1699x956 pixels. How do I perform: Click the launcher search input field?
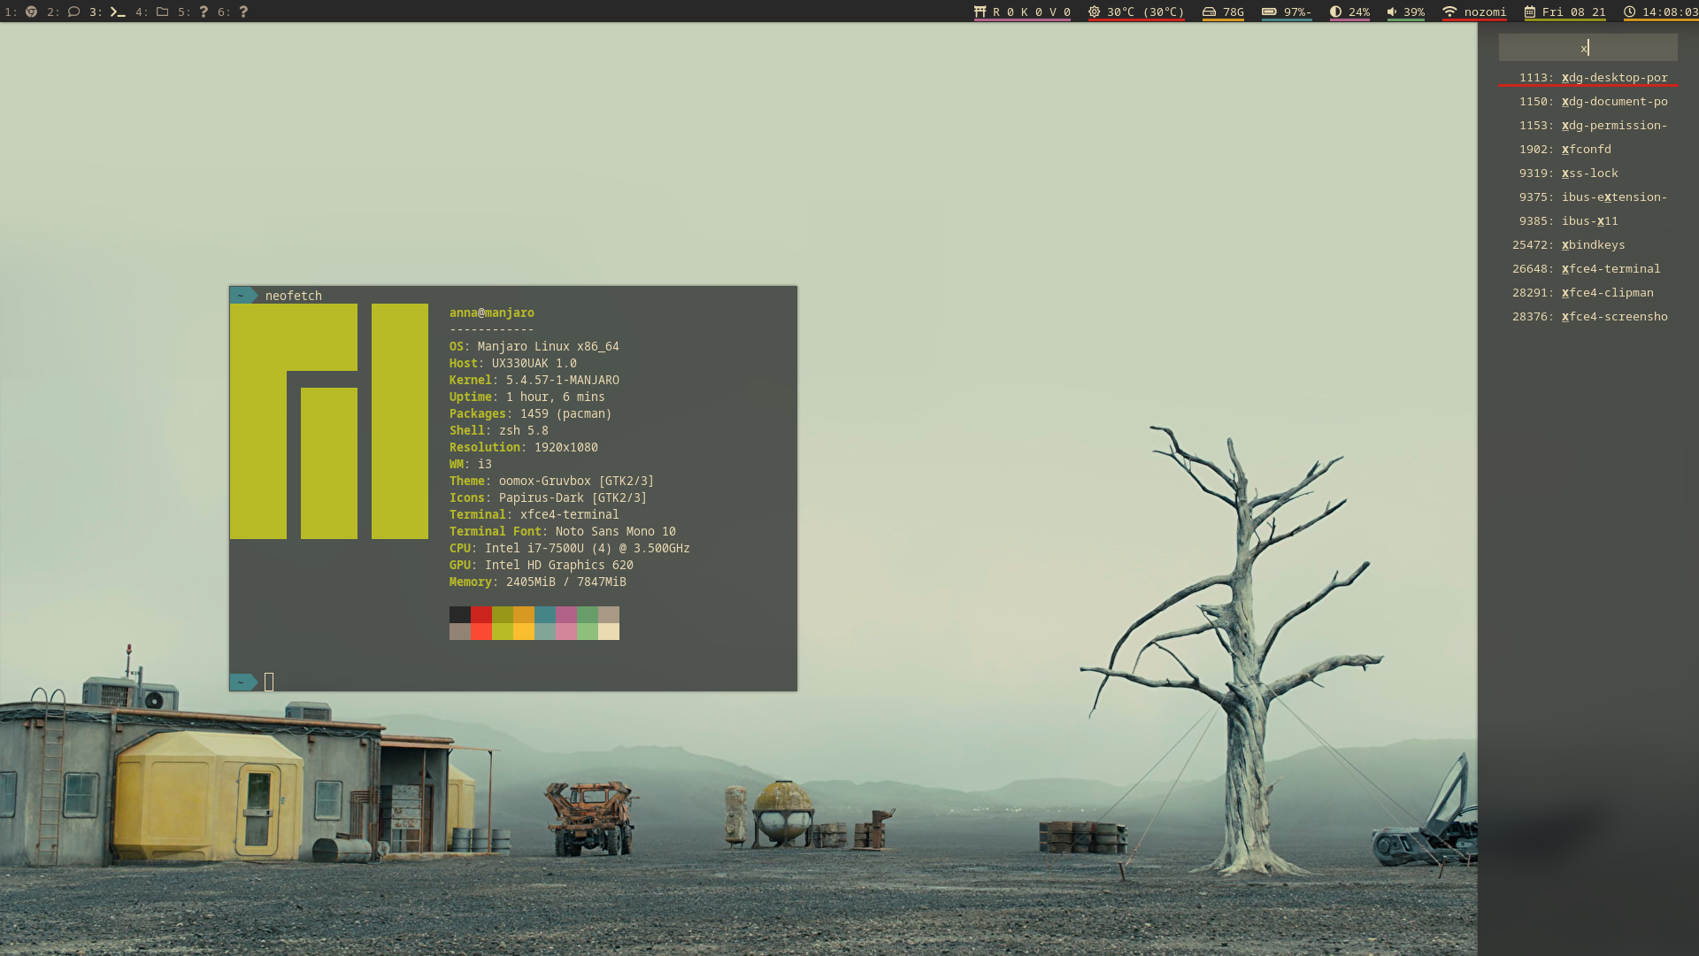click(1588, 48)
